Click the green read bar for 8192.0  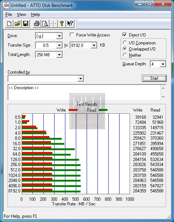51,192
